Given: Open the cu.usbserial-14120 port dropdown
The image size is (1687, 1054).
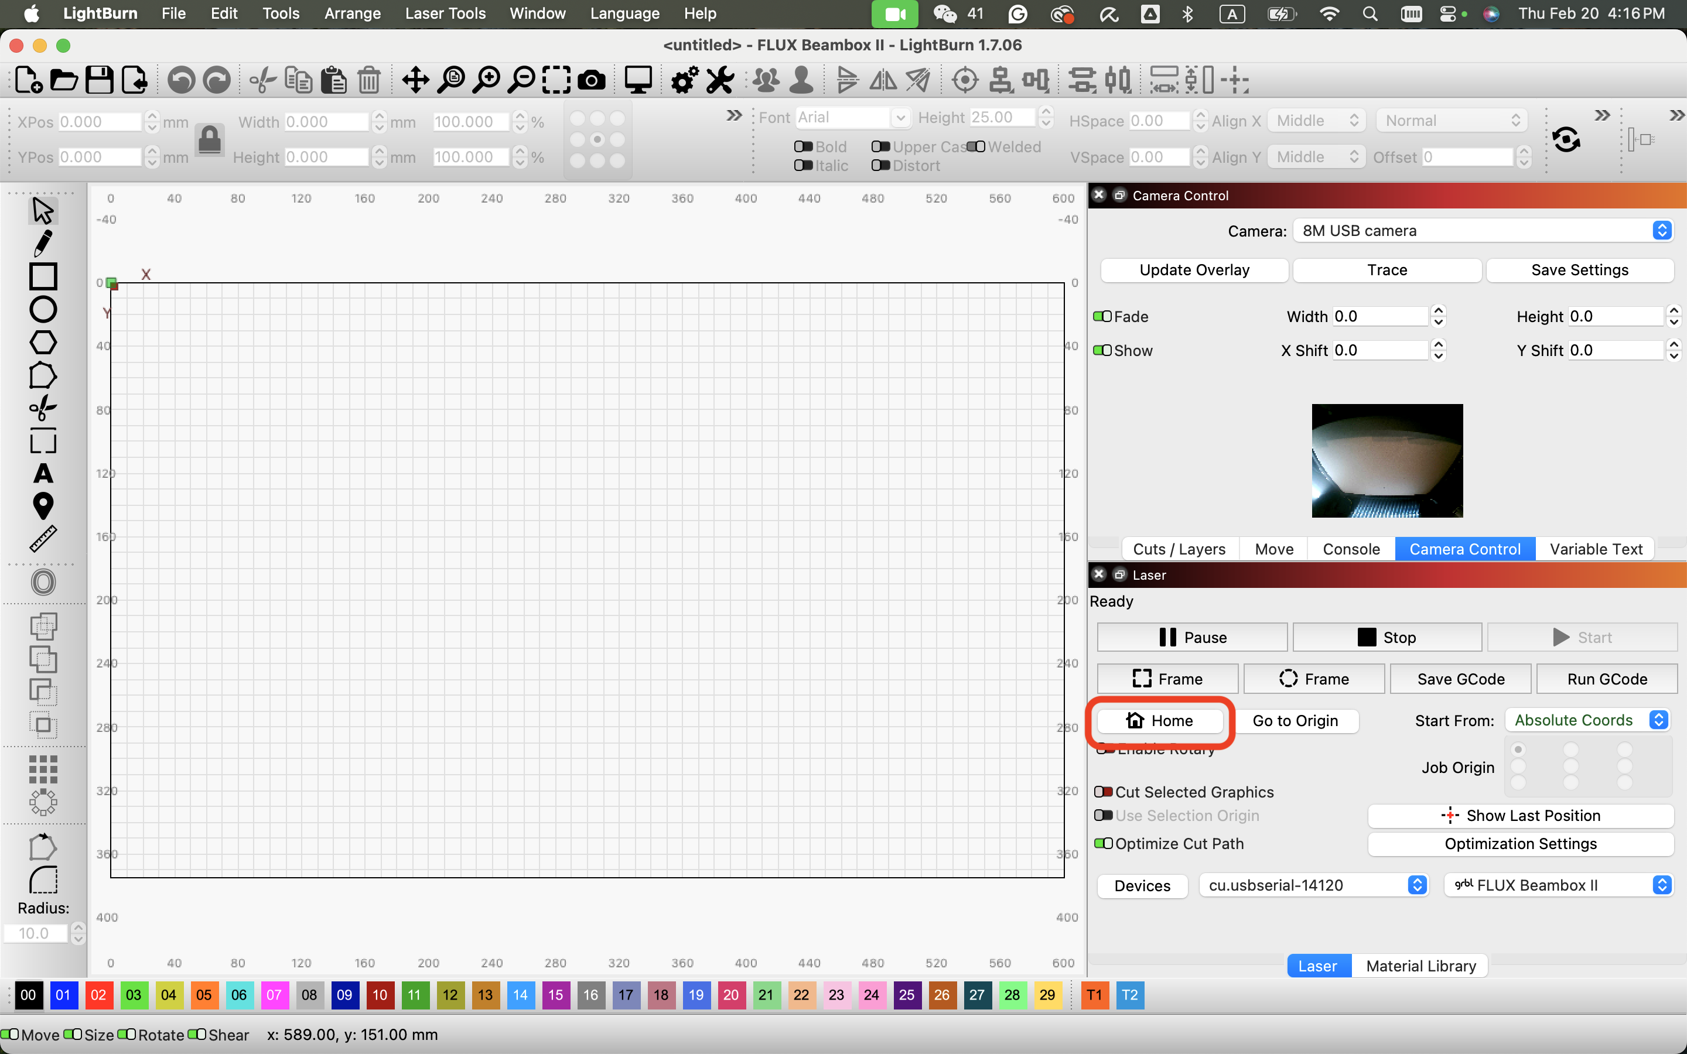Looking at the screenshot, I should pyautogui.click(x=1314, y=885).
